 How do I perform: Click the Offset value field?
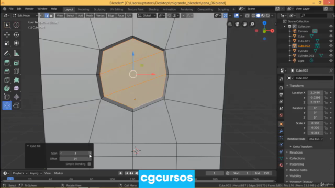point(75,159)
